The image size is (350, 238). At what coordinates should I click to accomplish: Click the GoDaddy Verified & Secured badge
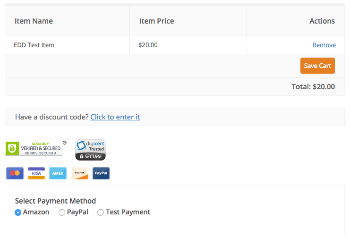[x=34, y=148]
